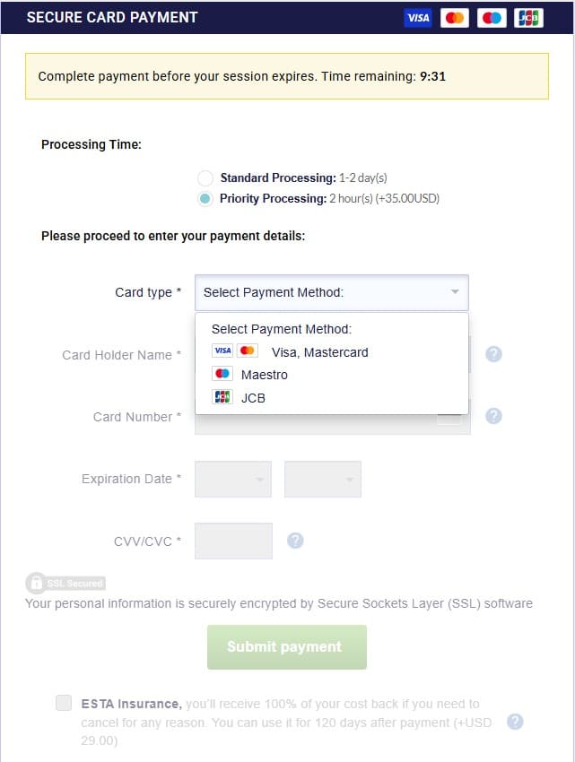The width and height of the screenshot is (575, 762).
Task: Click the Mastercard logo in header
Action: [x=455, y=18]
